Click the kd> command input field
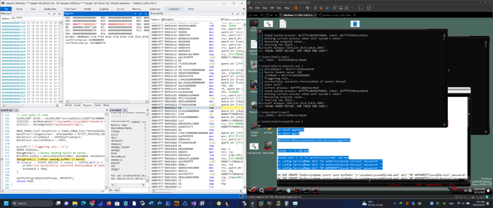The height and width of the screenshot is (208, 493). point(133,190)
